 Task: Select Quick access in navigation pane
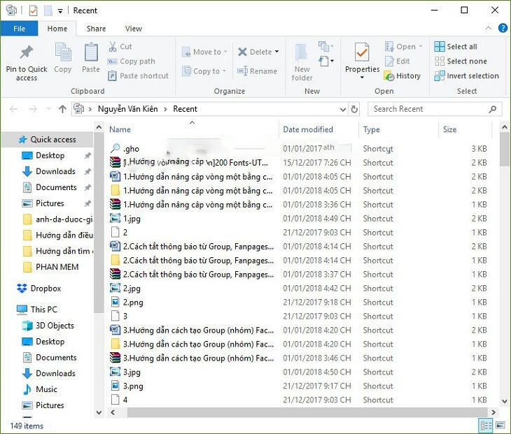point(48,140)
